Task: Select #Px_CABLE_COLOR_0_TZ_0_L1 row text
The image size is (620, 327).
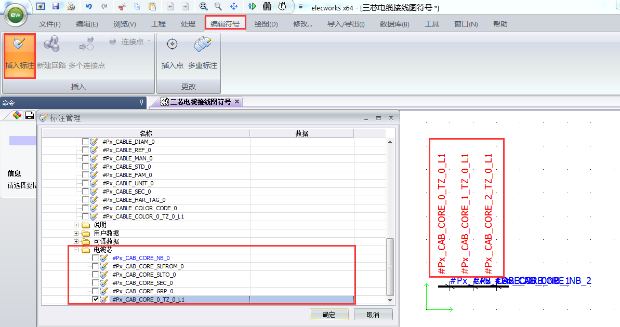Action: pyautogui.click(x=143, y=216)
